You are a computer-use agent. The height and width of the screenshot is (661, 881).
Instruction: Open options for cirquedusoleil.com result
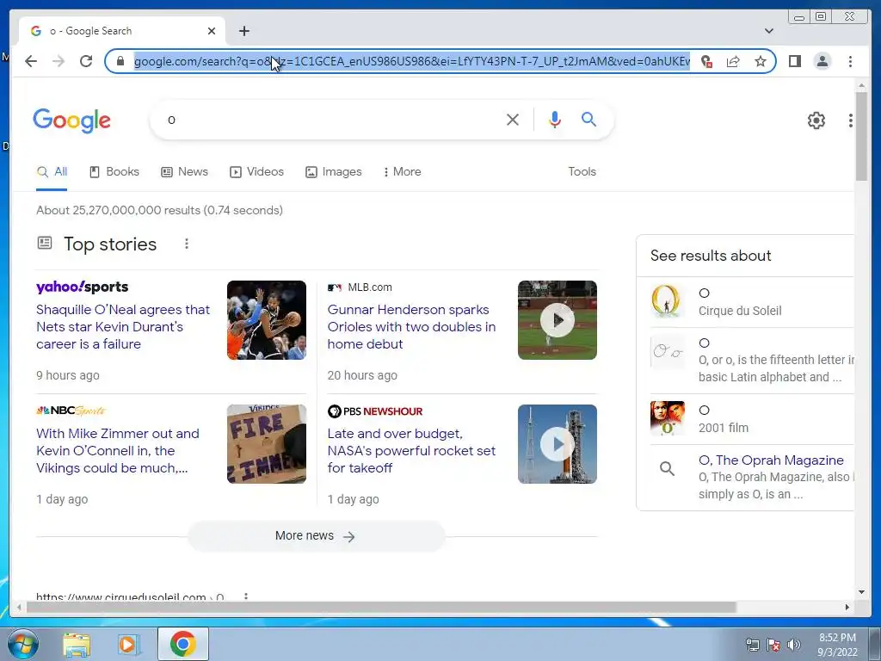(x=245, y=596)
